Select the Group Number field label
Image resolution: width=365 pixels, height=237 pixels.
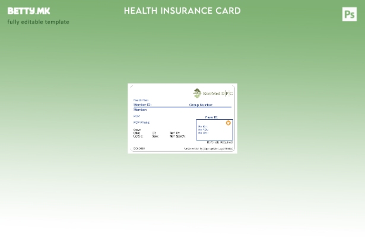[x=201, y=105]
